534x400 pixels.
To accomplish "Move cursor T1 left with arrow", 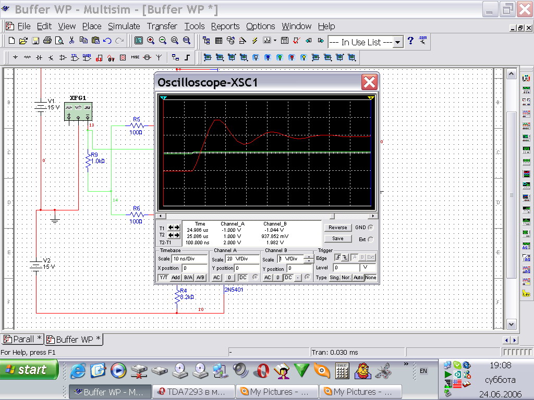I will point(171,228).
